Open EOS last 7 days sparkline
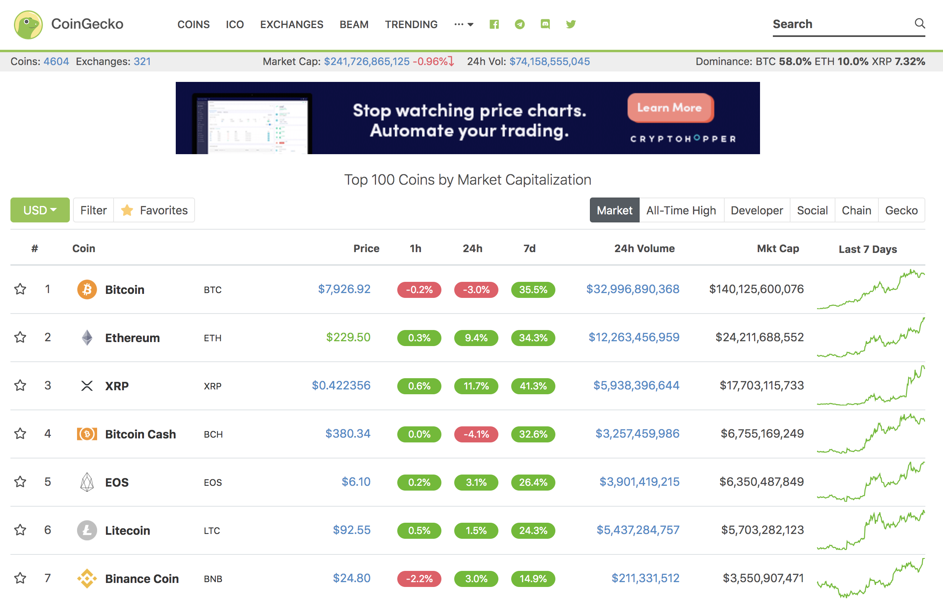The image size is (943, 599). click(871, 482)
